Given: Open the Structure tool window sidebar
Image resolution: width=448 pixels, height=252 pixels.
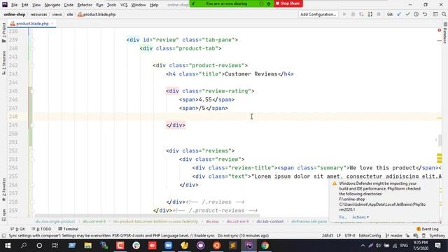Looking at the screenshot, I should click(3, 63).
